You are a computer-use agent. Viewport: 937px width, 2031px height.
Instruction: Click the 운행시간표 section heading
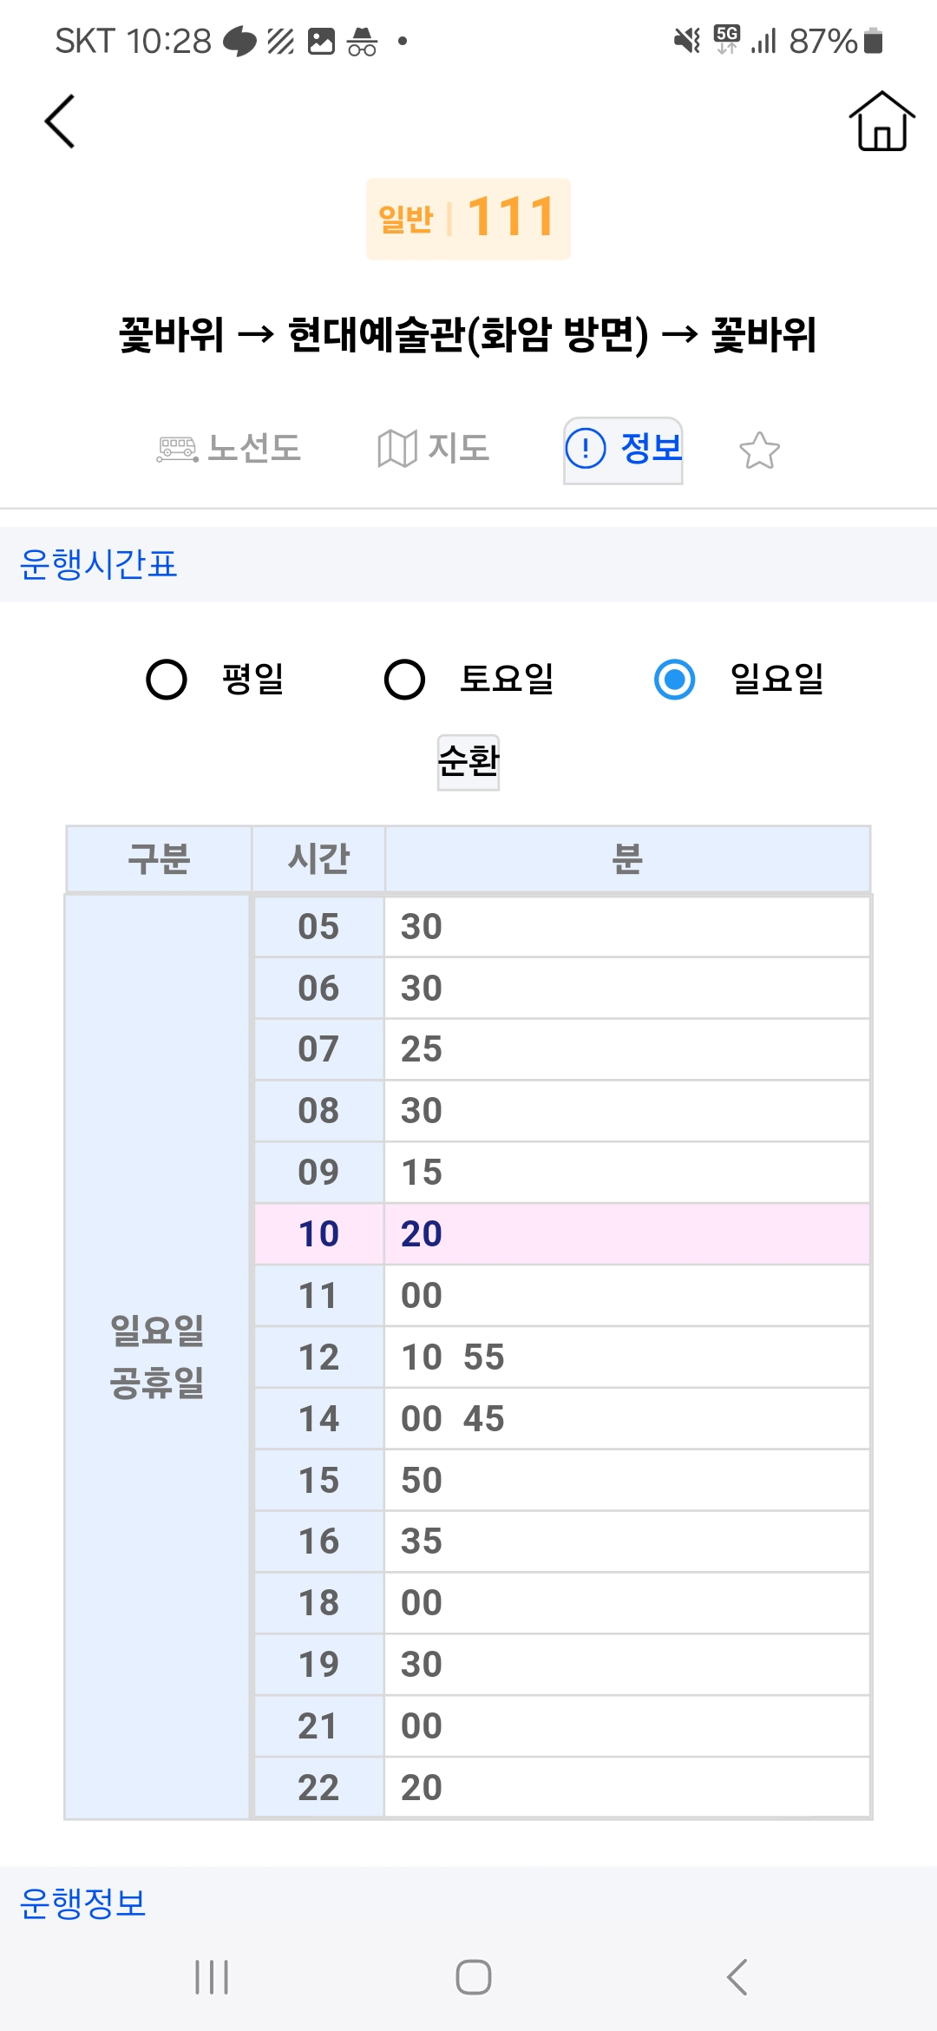[98, 564]
